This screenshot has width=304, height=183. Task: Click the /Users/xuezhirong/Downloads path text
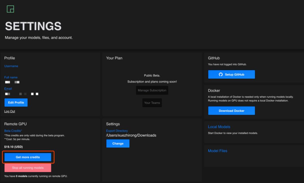pos(131,135)
